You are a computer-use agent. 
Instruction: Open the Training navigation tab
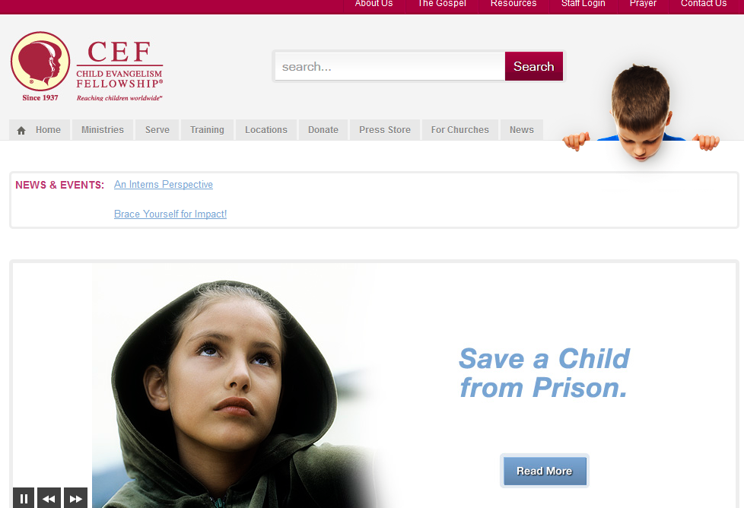click(x=207, y=130)
